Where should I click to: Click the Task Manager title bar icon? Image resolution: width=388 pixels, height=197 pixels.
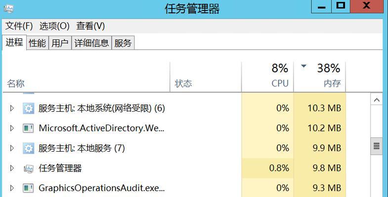pos(9,9)
